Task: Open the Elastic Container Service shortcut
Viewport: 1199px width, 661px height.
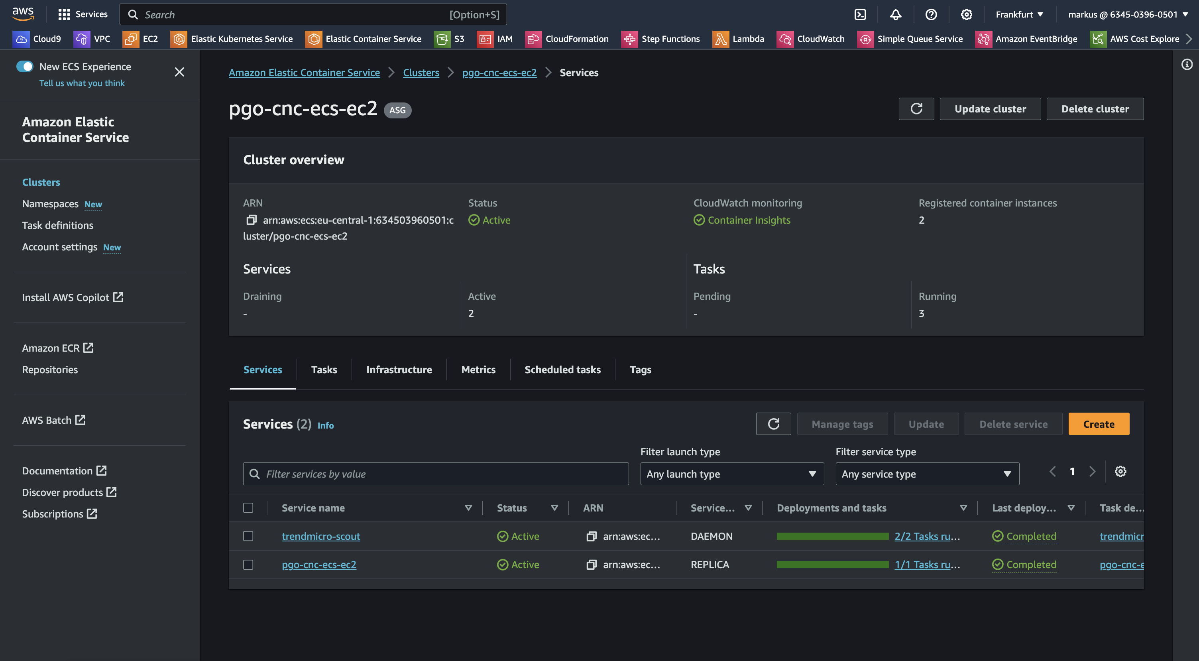Action: tap(363, 39)
